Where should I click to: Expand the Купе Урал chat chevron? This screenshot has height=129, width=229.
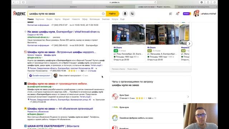coord(188,97)
